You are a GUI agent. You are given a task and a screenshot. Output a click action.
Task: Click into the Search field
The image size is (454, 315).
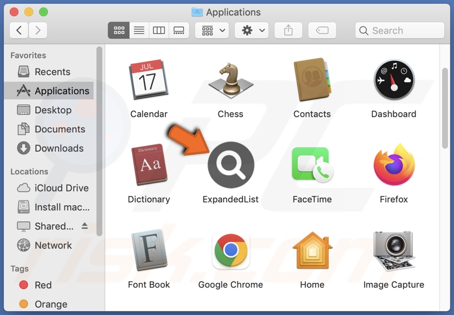[399, 30]
